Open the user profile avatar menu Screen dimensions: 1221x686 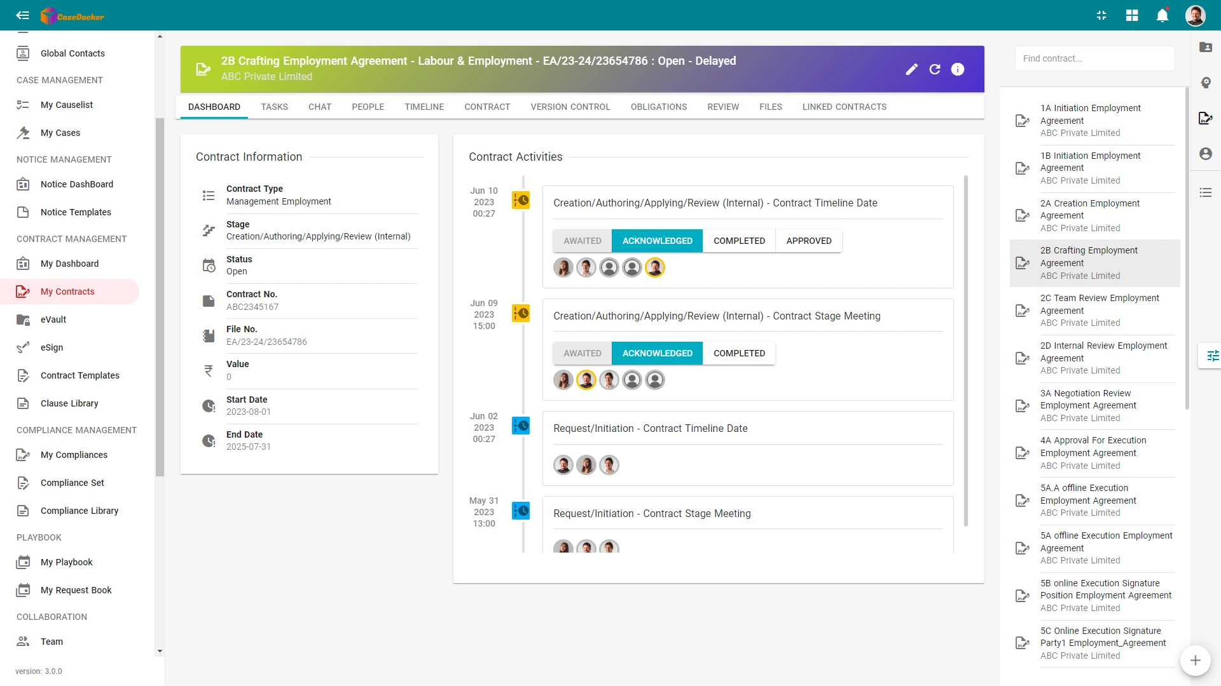(x=1195, y=15)
